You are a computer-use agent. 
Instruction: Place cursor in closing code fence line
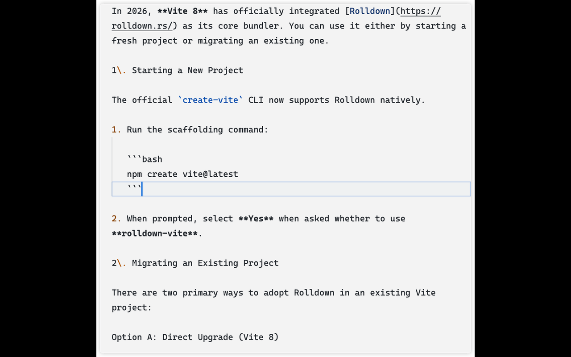click(x=291, y=189)
